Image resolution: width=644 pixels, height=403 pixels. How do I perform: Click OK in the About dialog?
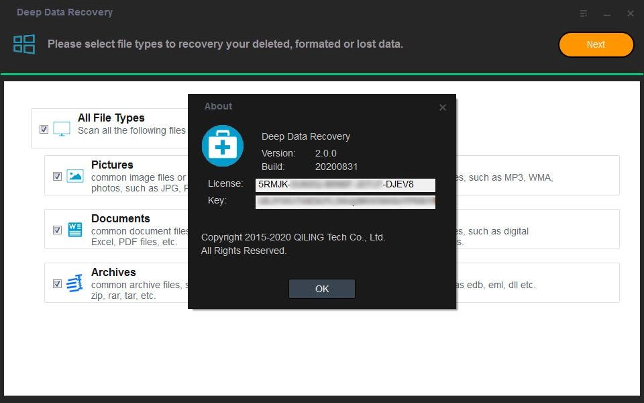pos(322,289)
